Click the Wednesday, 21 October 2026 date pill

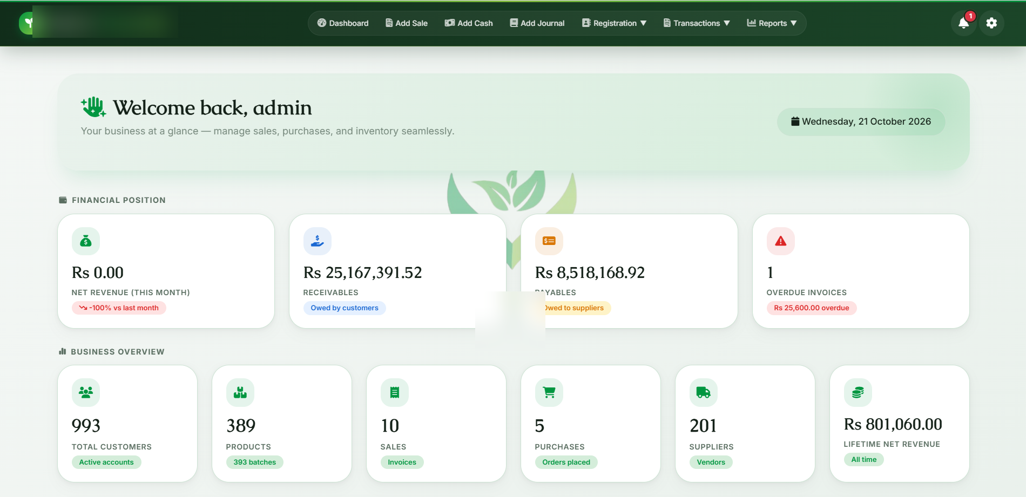(861, 121)
